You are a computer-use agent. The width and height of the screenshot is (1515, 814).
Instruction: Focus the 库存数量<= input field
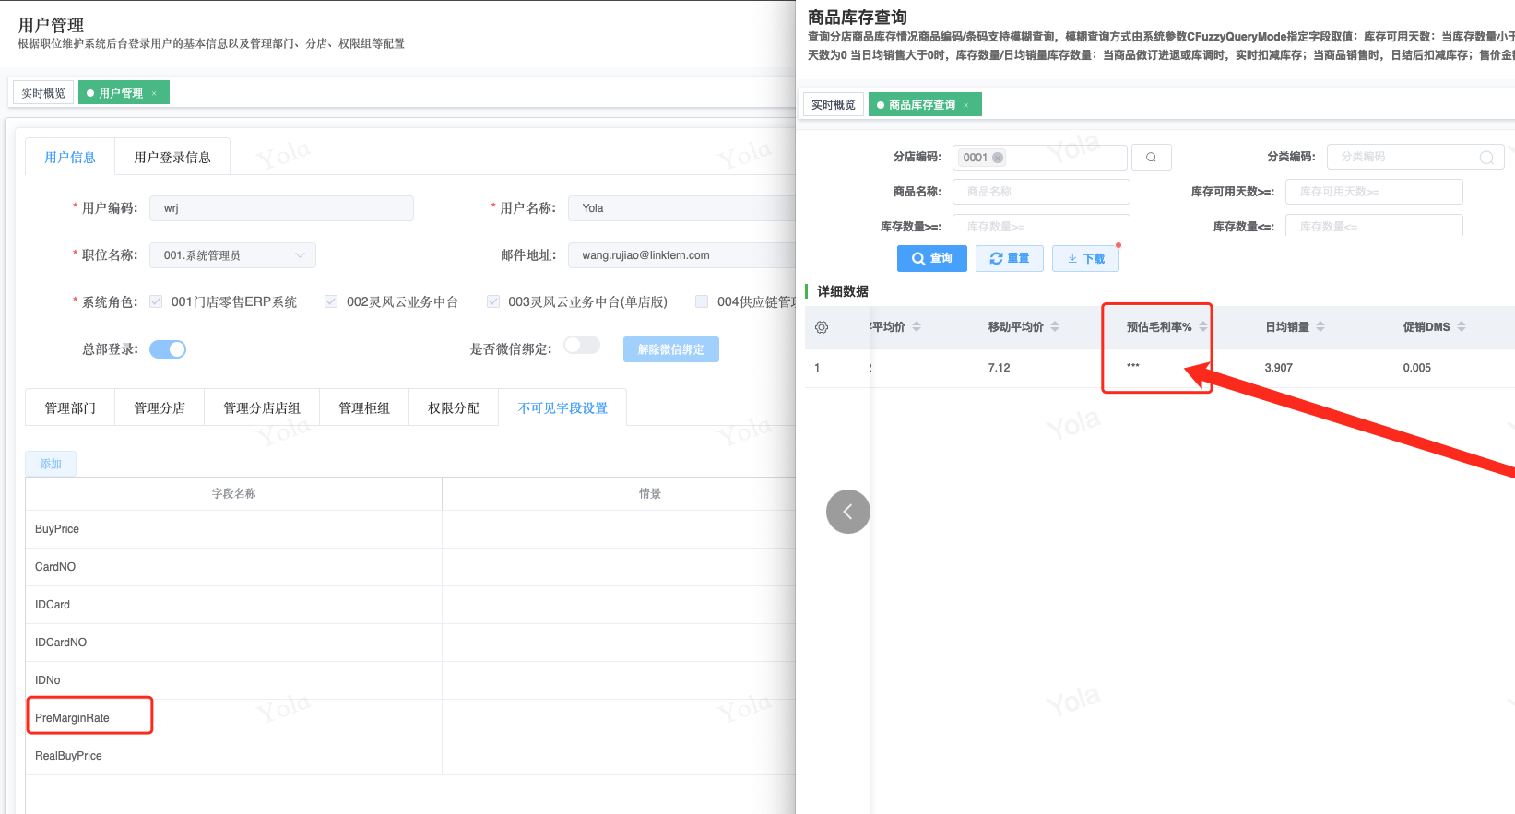pyautogui.click(x=1374, y=226)
